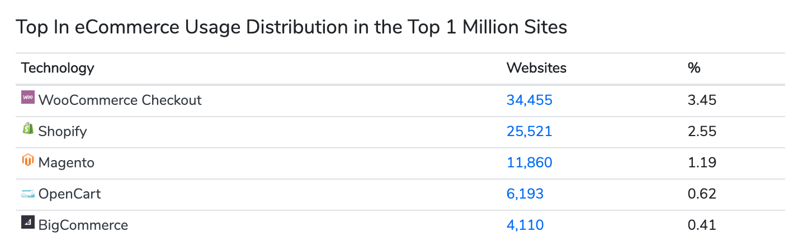Viewport: 803px width, 251px height.
Task: Open the Shopify technology name
Action: click(x=63, y=131)
